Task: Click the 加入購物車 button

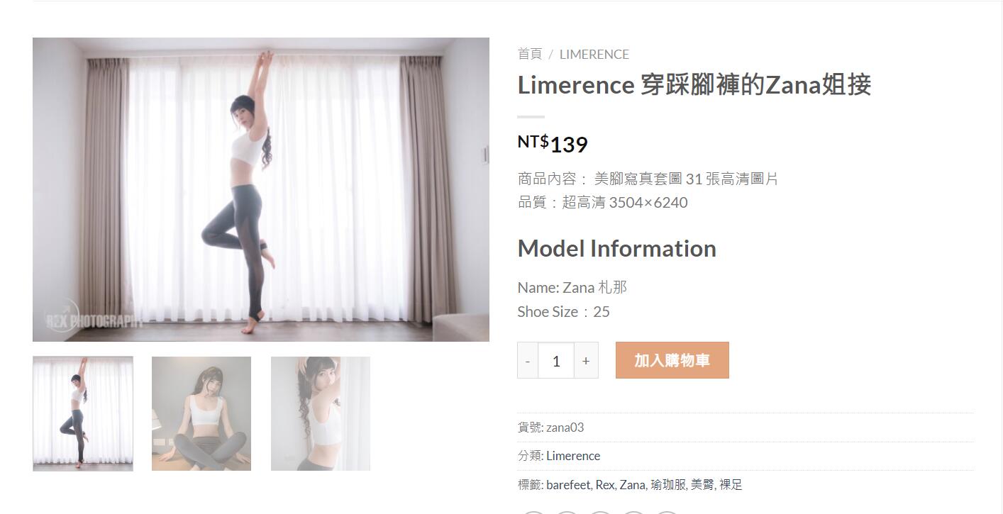Action: (672, 360)
